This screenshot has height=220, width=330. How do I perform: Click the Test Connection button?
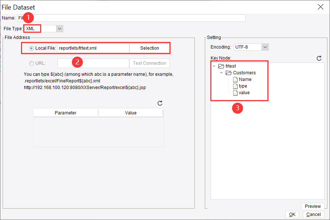(149, 63)
